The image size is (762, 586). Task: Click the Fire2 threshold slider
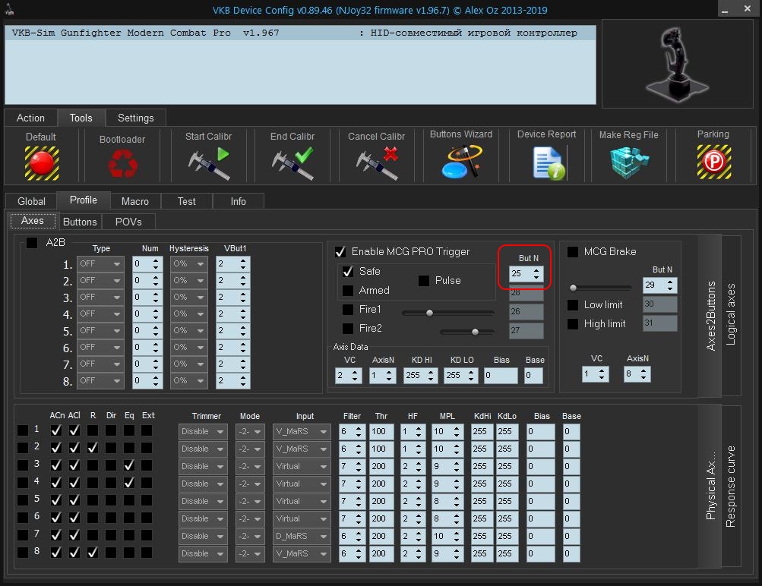[467, 332]
